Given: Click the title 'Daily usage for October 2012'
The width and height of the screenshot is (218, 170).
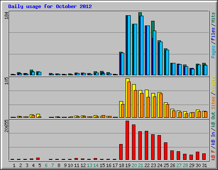Looking at the screenshot, I should tap(50, 6).
